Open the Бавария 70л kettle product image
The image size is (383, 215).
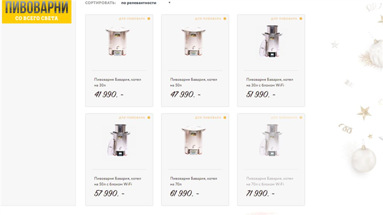[x=194, y=140]
